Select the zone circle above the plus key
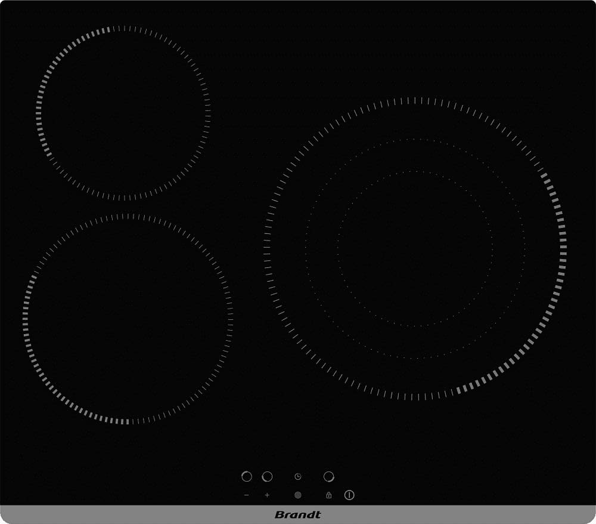Screen dimensions: 596x524 click(267, 476)
